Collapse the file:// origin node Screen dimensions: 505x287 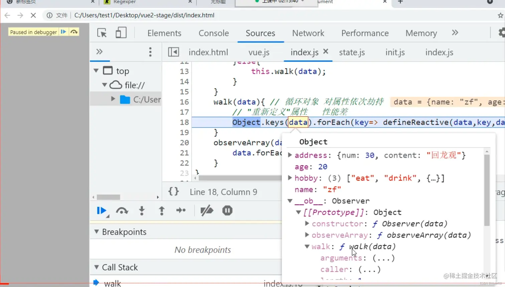(x=105, y=85)
